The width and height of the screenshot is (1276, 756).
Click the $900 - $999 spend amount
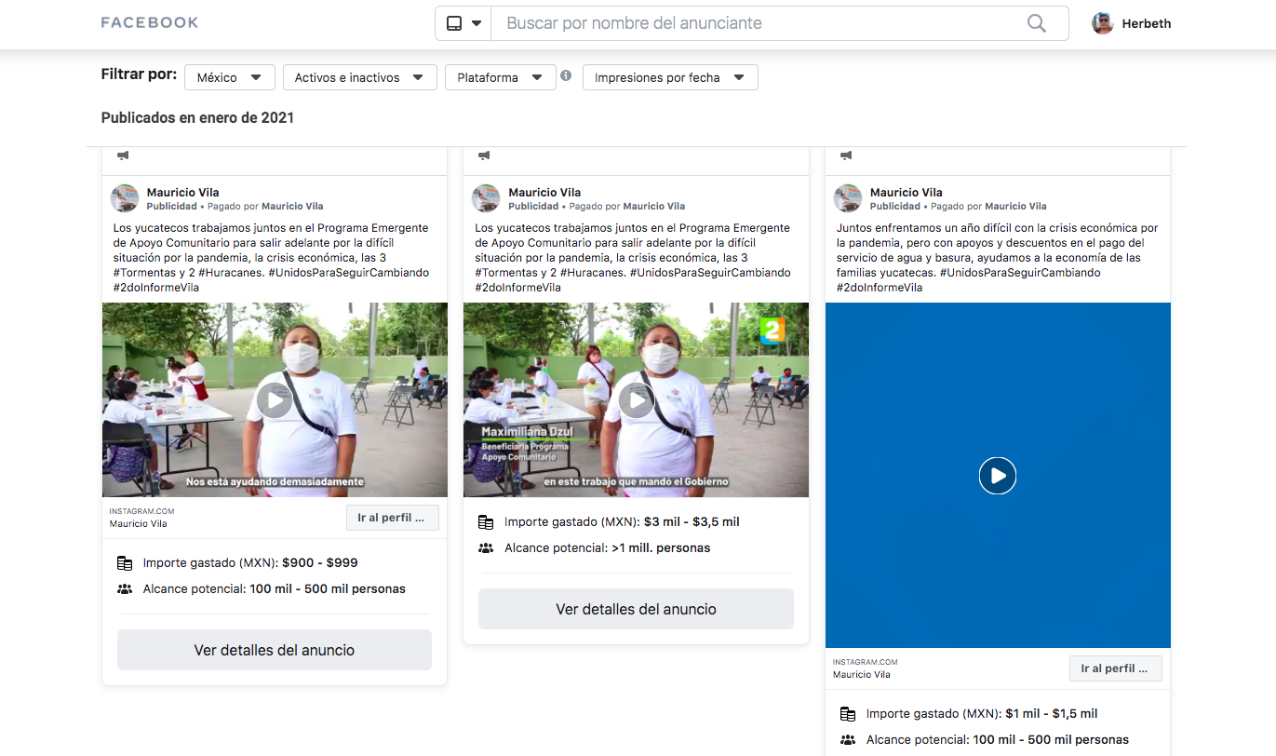320,563
